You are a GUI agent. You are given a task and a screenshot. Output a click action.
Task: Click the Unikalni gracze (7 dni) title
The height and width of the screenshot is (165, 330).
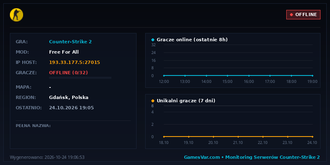click(186, 101)
